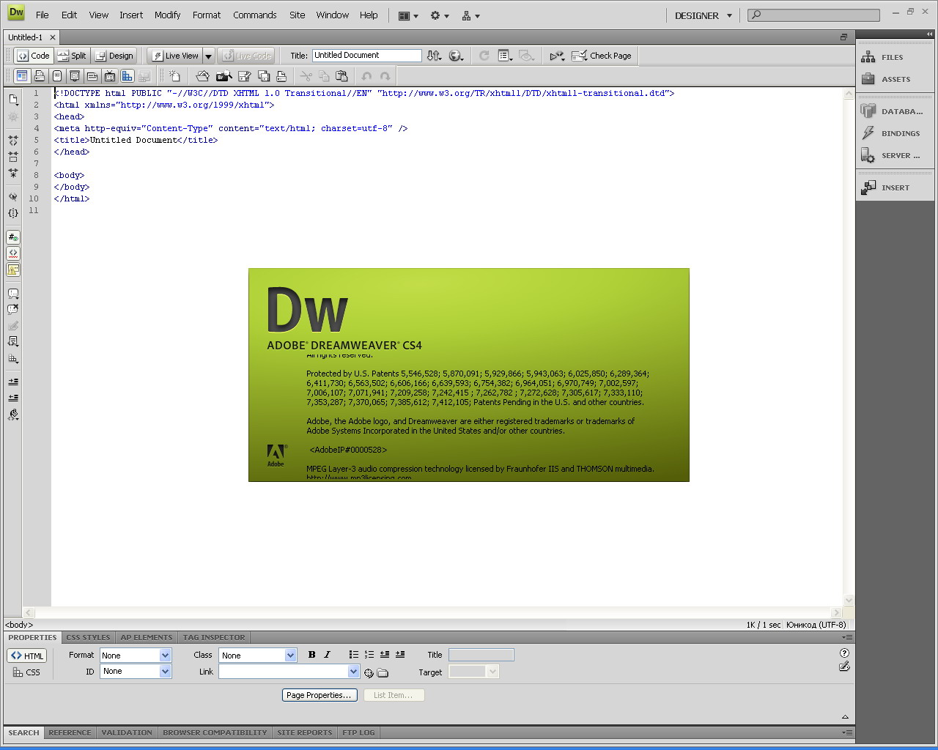Click the Paste icon in the standard toolbar
This screenshot has height=750, width=938.
341,75
